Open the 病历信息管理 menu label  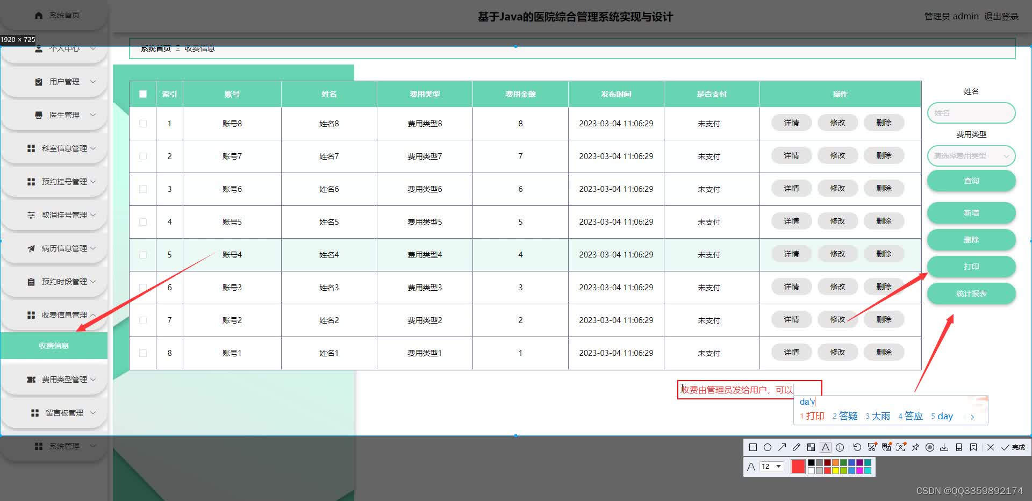click(64, 248)
